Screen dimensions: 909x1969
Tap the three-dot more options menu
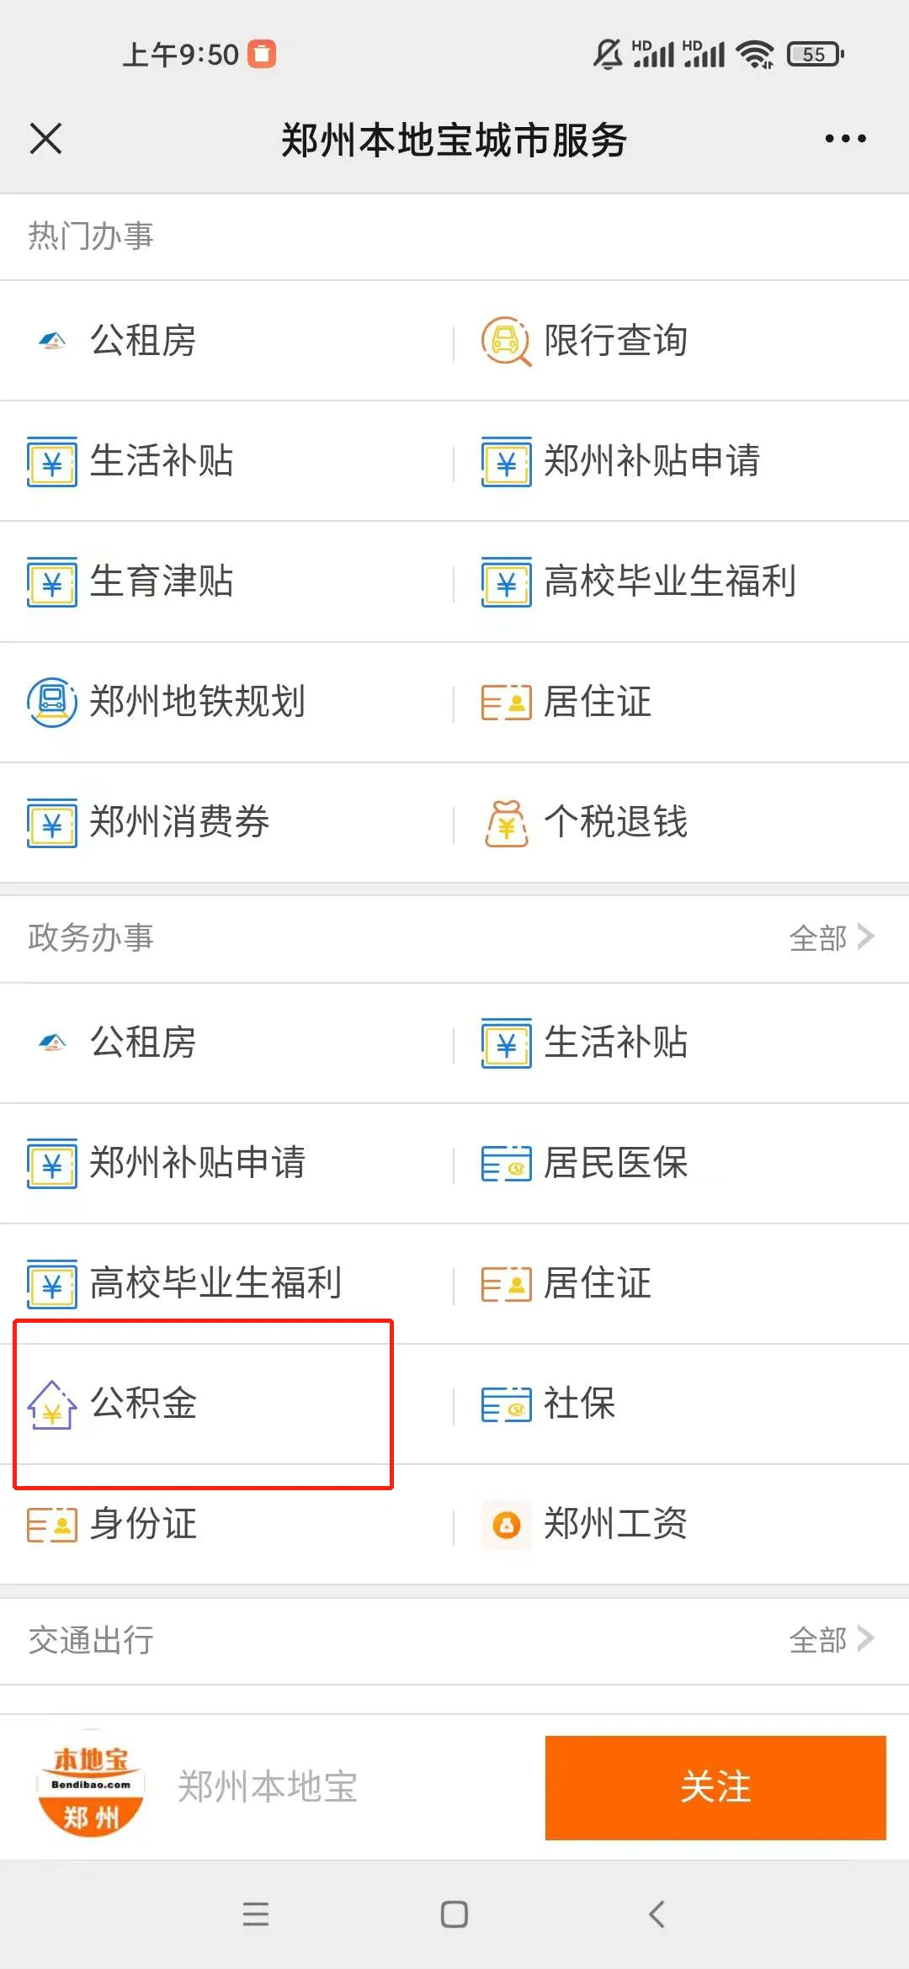point(845,139)
